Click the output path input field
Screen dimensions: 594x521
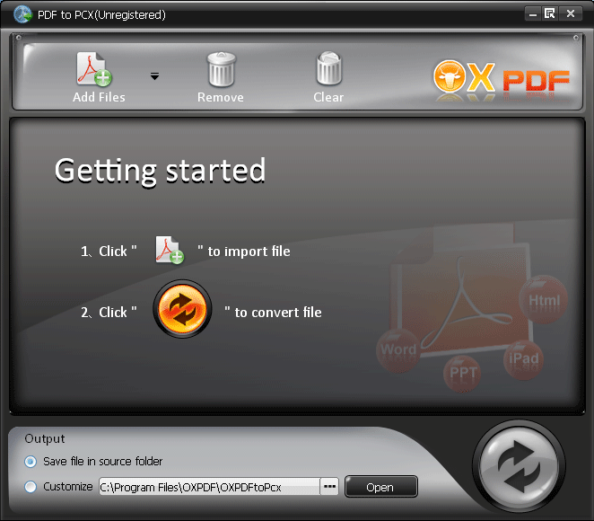pyautogui.click(x=209, y=487)
